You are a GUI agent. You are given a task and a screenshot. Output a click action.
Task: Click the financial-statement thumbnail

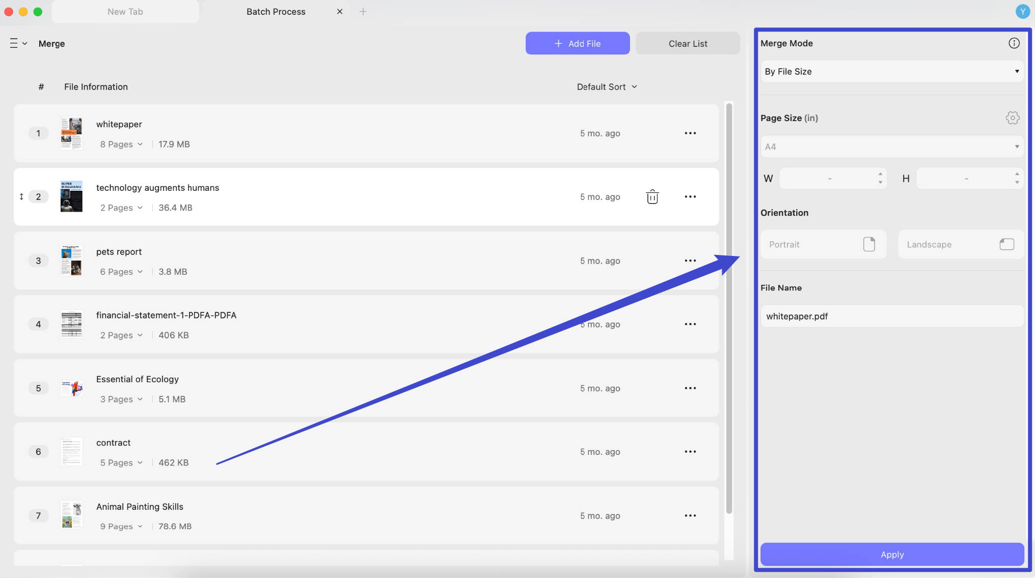point(71,324)
